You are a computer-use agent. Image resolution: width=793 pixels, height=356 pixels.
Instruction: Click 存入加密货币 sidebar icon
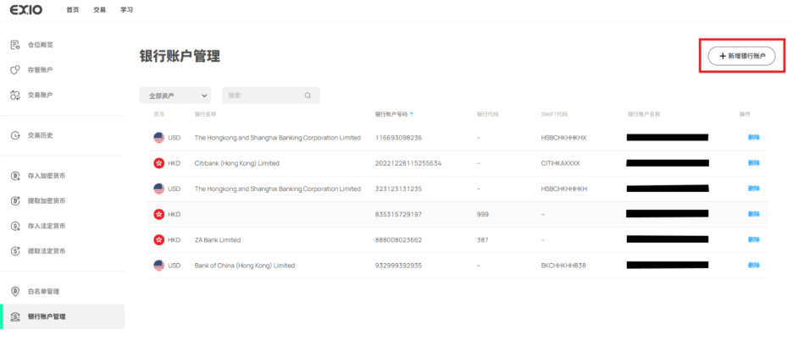[15, 176]
